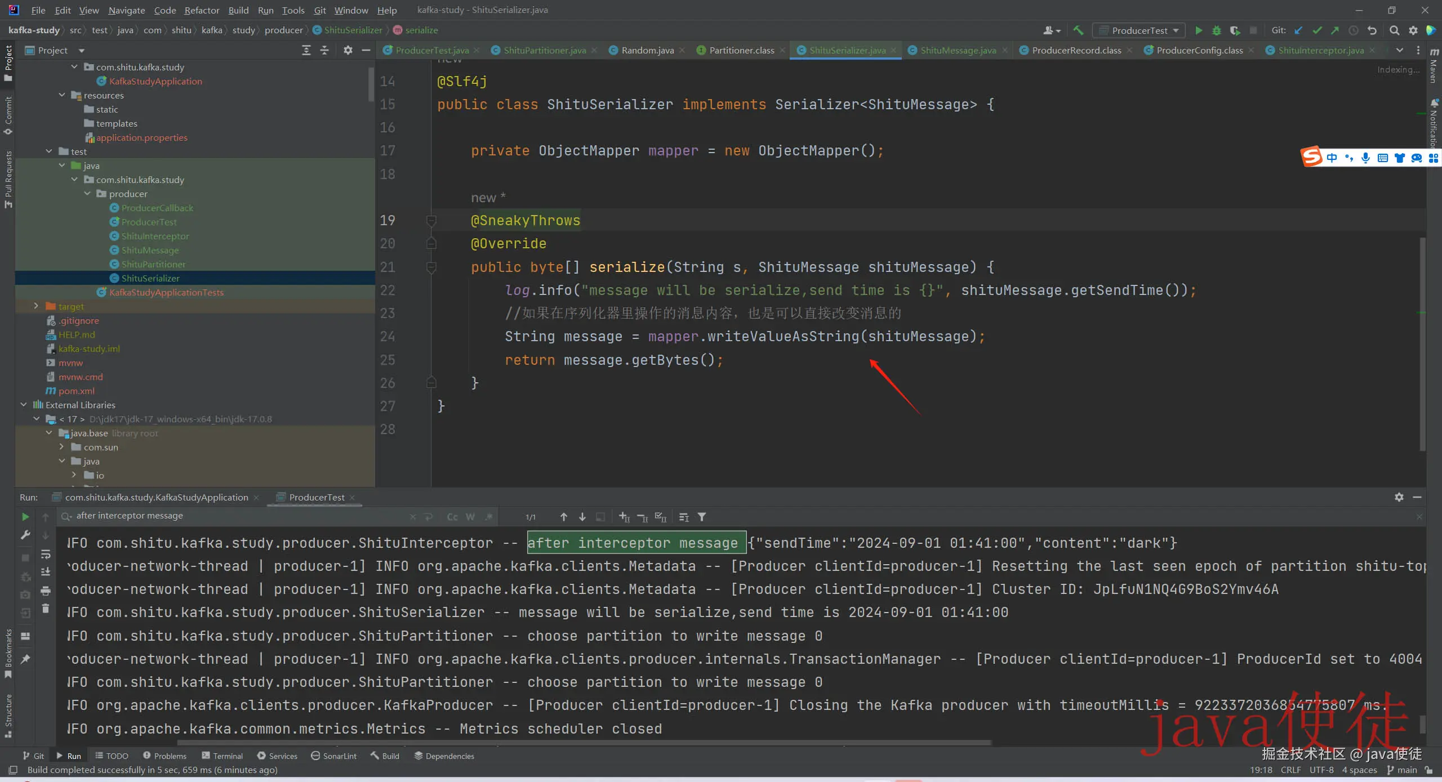Switch to the ShituMessage.java editor tab

pos(958,50)
